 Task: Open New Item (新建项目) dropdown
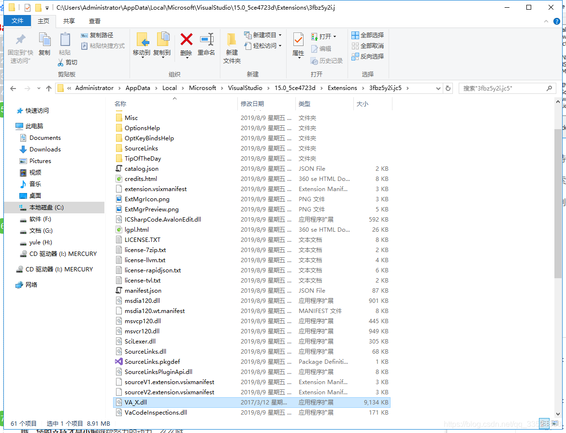[263, 35]
